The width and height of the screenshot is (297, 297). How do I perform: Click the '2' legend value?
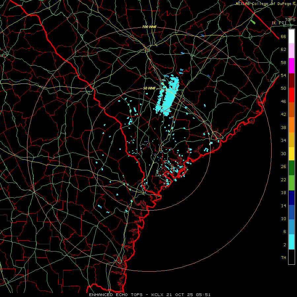[284, 245]
